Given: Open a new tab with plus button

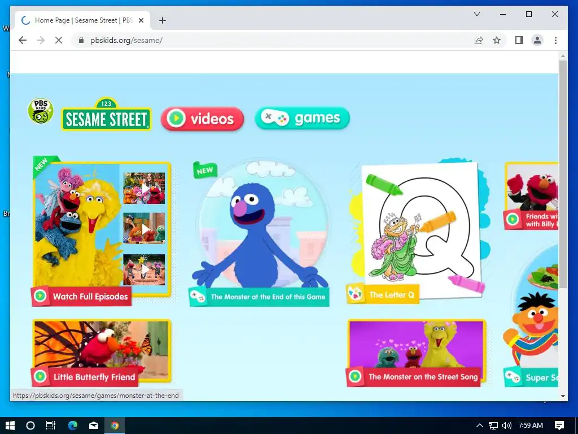Looking at the screenshot, I should (x=162, y=20).
